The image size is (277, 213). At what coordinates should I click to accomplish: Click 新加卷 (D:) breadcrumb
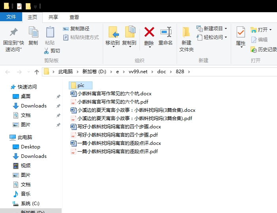[94, 72]
